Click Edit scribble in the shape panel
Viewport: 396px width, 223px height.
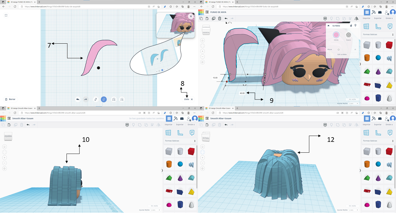click(x=342, y=55)
